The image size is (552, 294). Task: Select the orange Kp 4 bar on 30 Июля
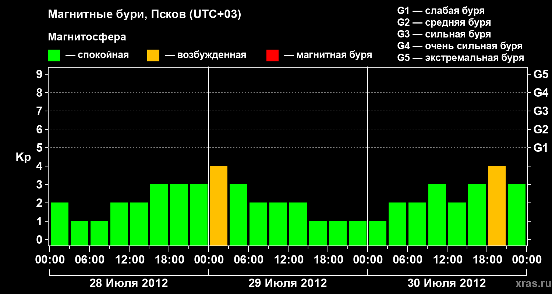point(497,206)
